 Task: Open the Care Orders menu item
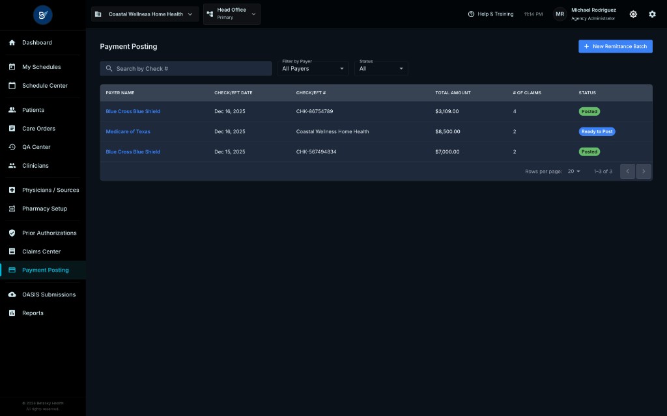click(42, 128)
